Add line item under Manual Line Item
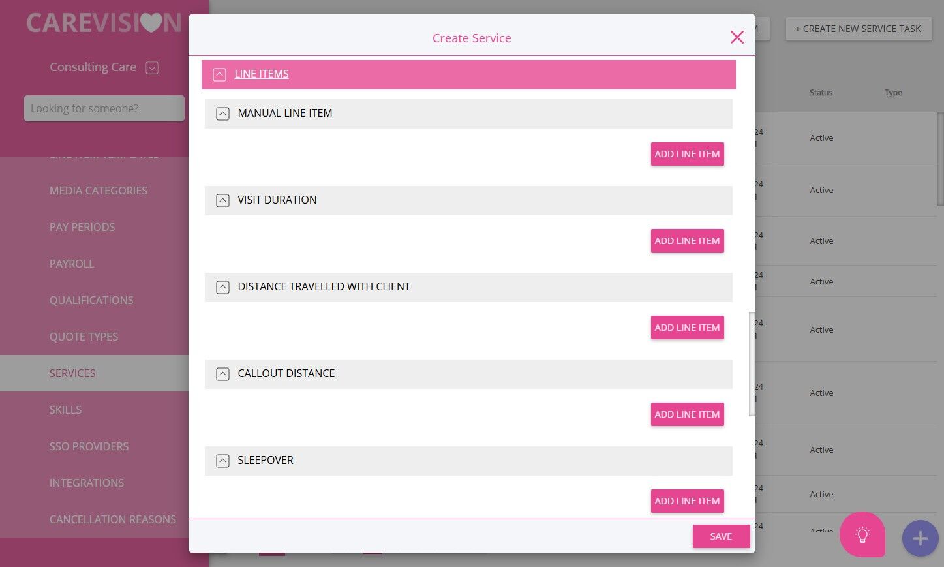944x567 pixels. pos(687,154)
